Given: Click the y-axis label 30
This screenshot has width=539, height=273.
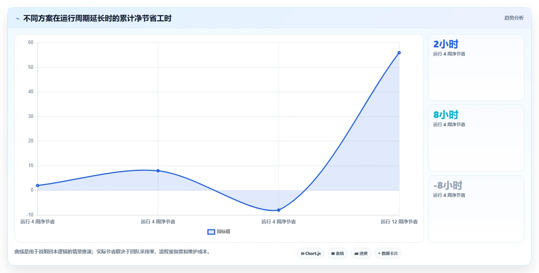Looking at the screenshot, I should tap(31, 117).
